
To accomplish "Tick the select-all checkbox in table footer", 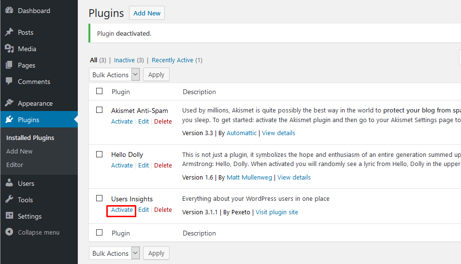I will coord(100,233).
